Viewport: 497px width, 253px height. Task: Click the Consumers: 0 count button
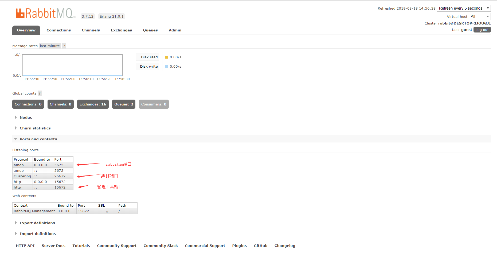[154, 104]
